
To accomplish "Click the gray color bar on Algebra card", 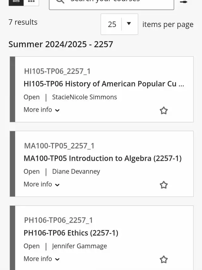I will pyautogui.click(x=13, y=164).
